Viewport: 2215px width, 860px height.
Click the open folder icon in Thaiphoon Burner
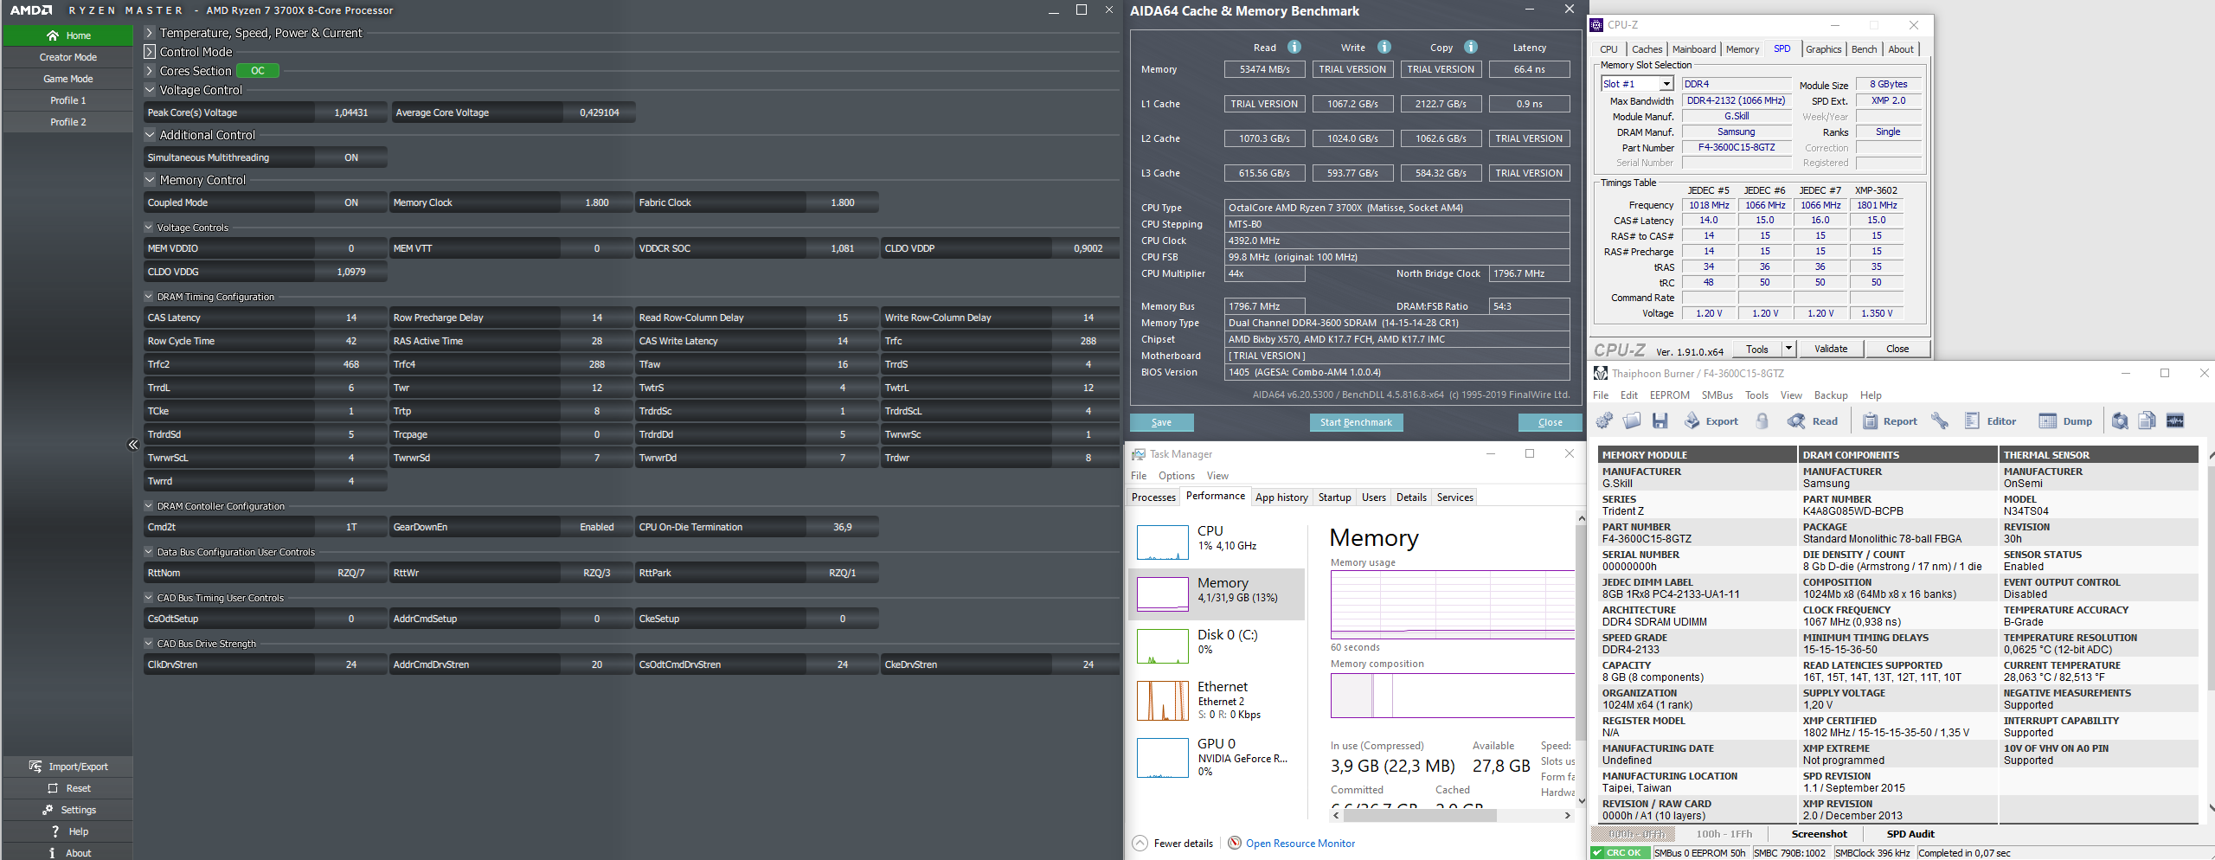pos(1632,420)
